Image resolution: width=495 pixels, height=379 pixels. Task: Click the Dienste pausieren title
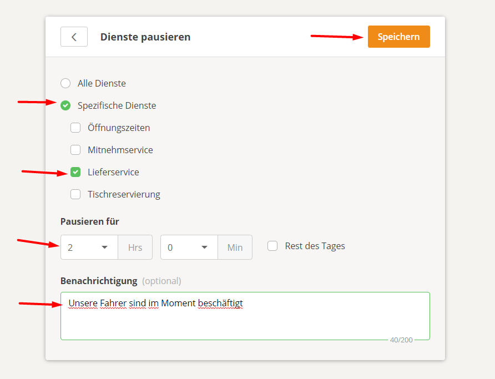click(145, 37)
